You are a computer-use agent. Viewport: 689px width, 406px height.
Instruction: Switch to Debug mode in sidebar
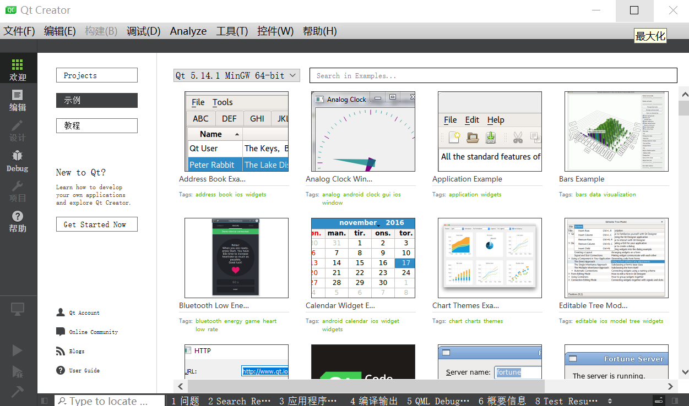[18, 160]
